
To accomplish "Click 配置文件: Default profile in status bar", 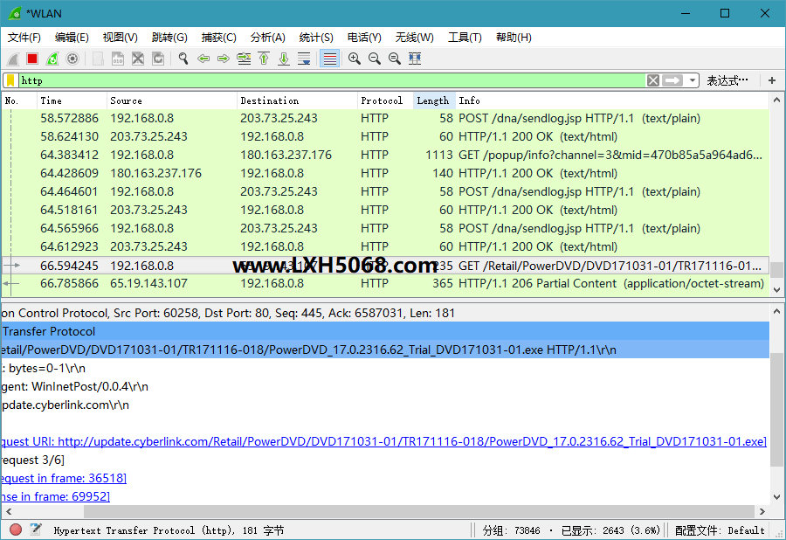I will tap(720, 530).
